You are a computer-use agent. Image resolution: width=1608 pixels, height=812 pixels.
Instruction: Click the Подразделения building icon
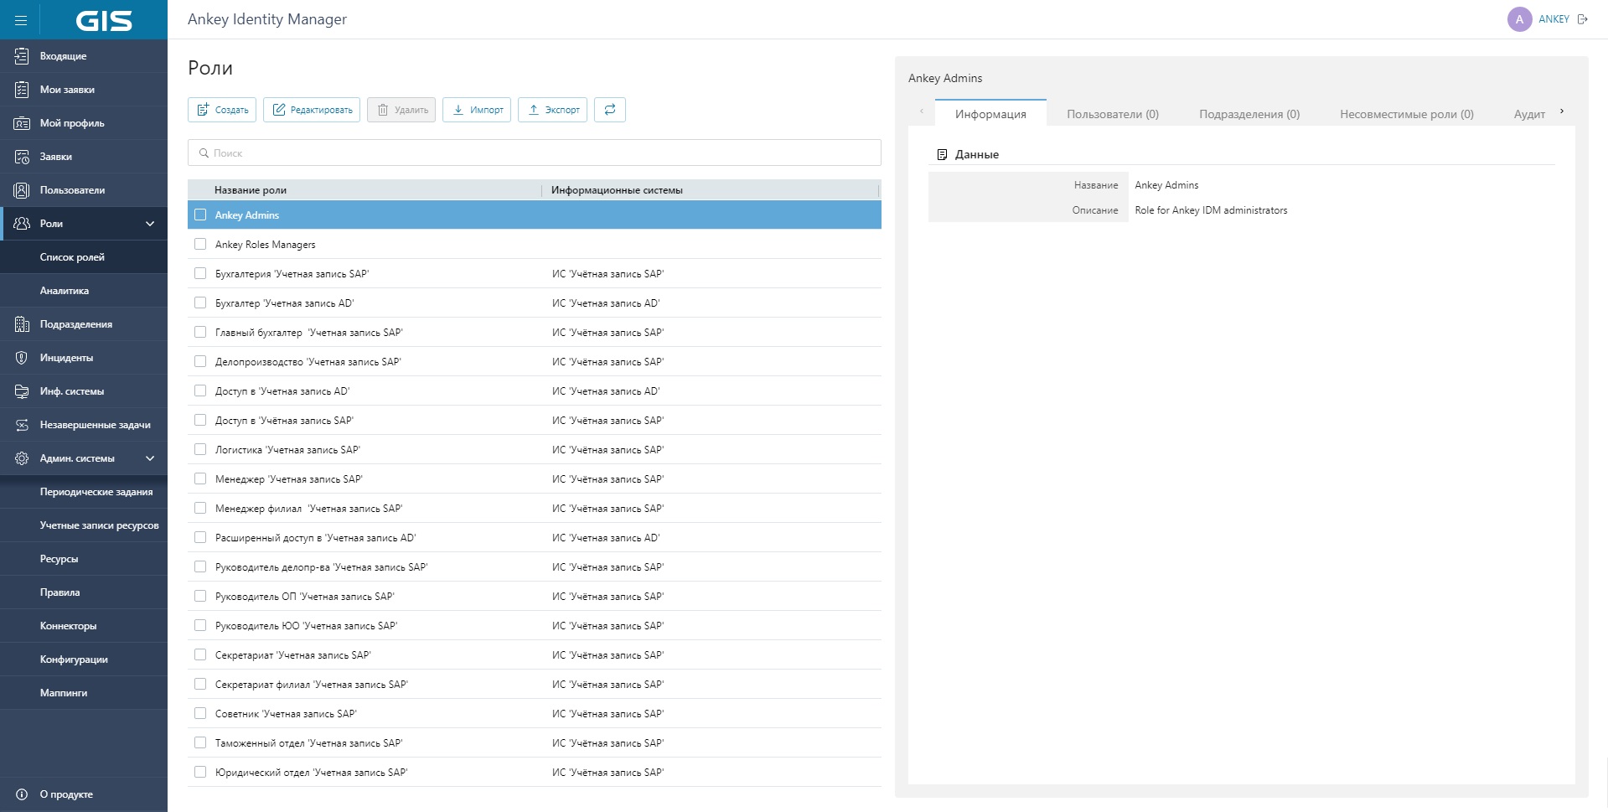[22, 324]
